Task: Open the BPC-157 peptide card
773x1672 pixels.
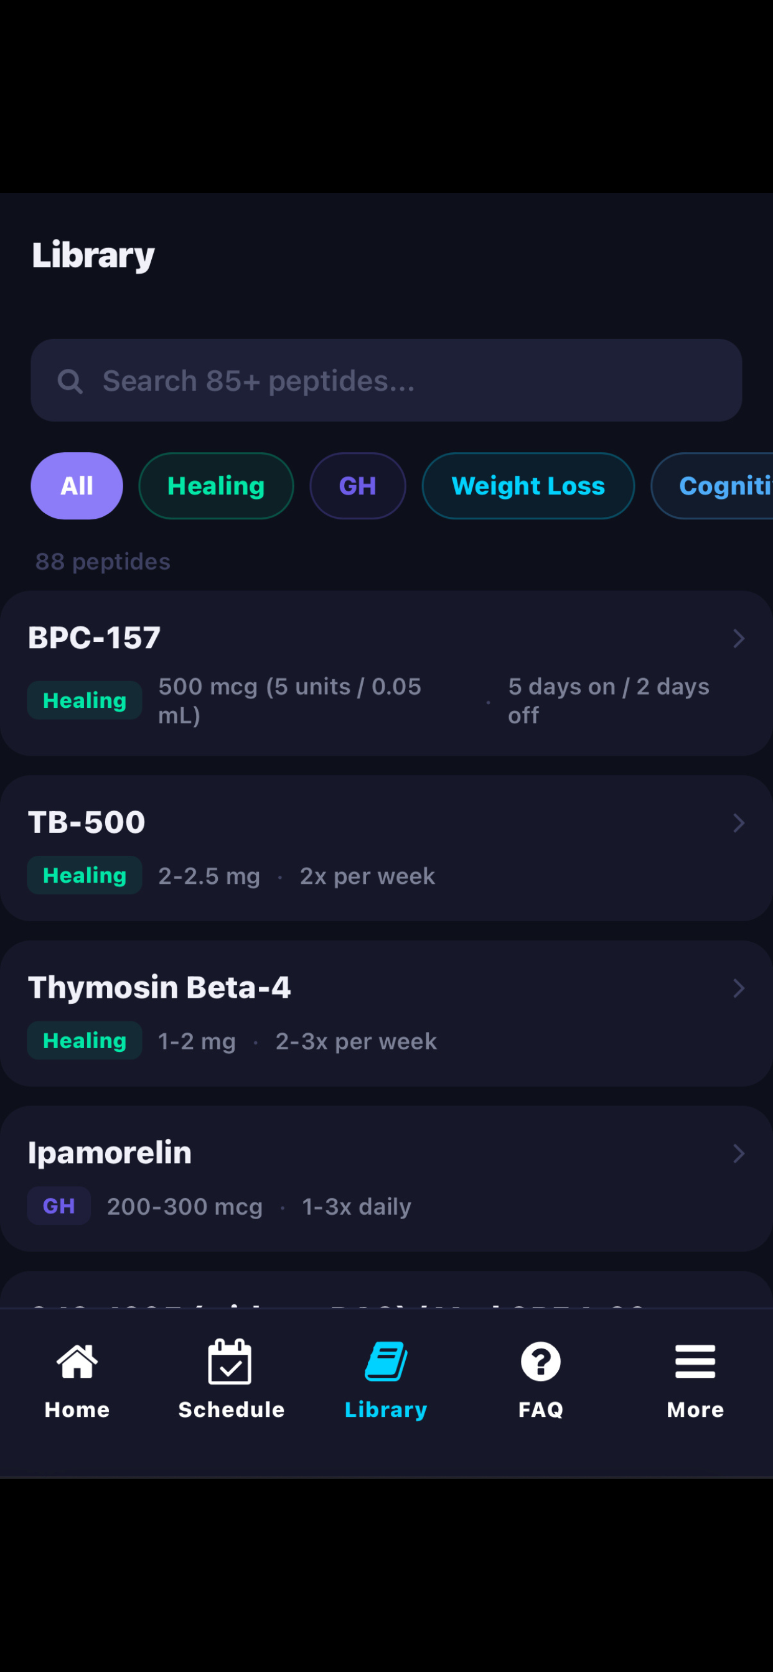Action: tap(386, 672)
